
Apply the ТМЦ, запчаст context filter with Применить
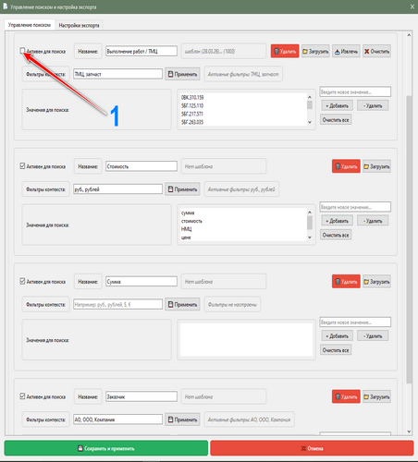click(182, 74)
